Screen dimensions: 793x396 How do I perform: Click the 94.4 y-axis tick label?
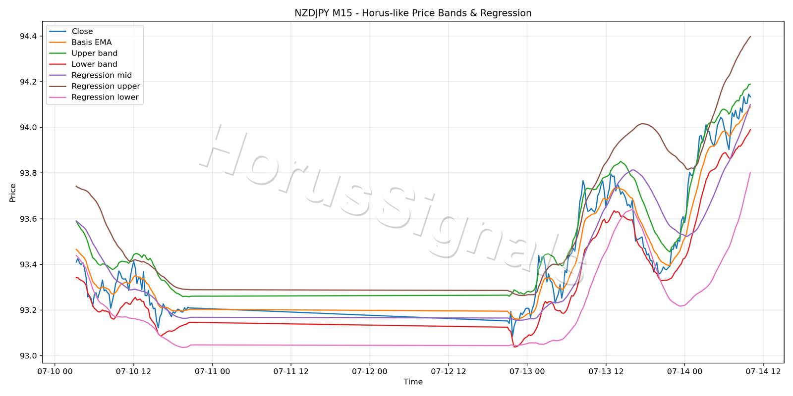click(x=28, y=36)
